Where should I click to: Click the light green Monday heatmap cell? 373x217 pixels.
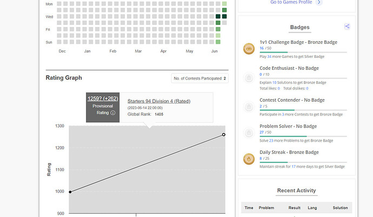click(x=224, y=4)
